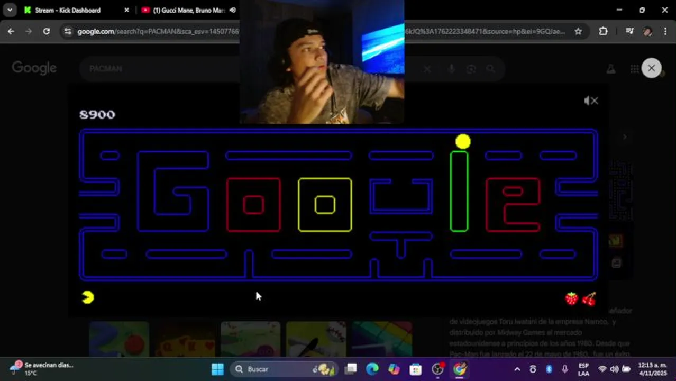The image size is (676, 381).
Task: Switch to the Stream - Kick Dashboard tab
Action: [x=69, y=10]
